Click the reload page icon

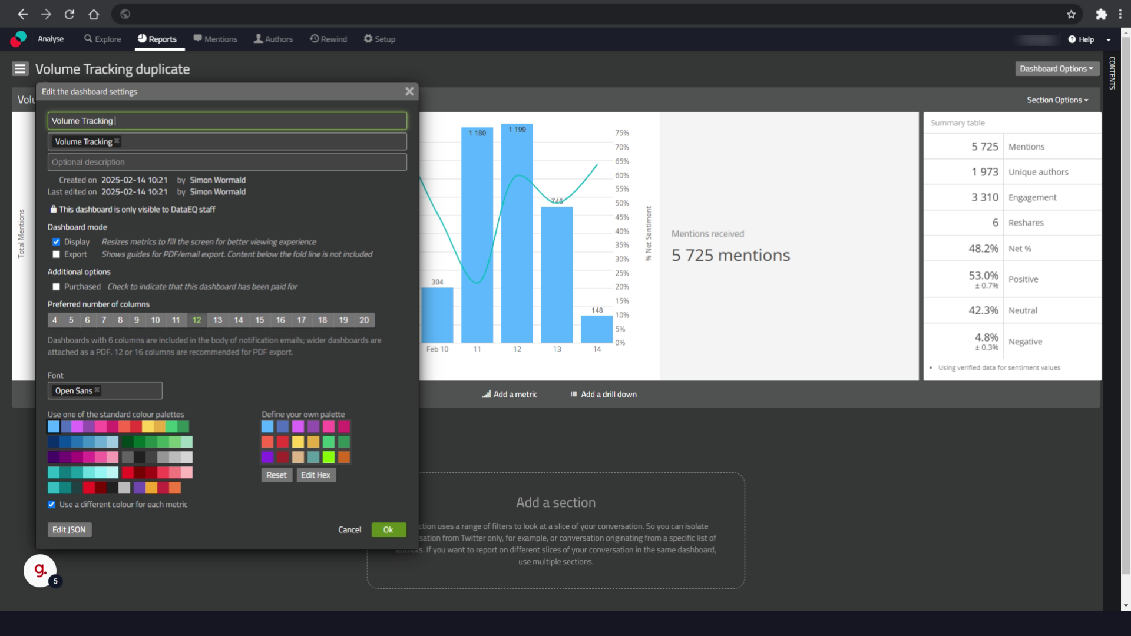(x=70, y=14)
